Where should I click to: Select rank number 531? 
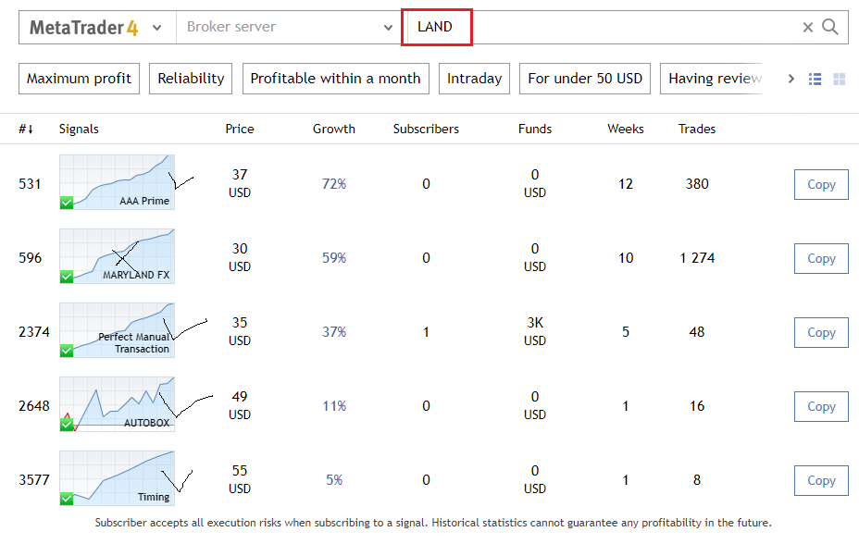pos(31,184)
